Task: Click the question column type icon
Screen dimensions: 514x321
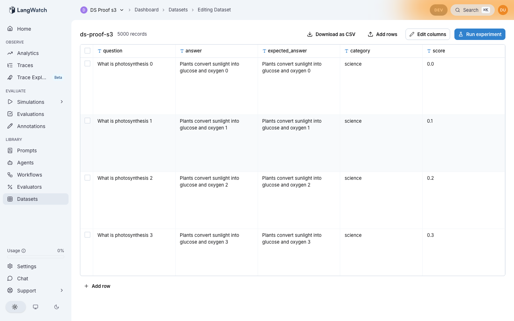Action: [x=100, y=51]
